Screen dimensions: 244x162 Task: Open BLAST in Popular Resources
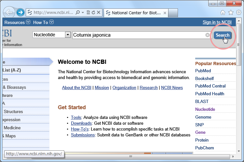pyautogui.click(x=202, y=101)
